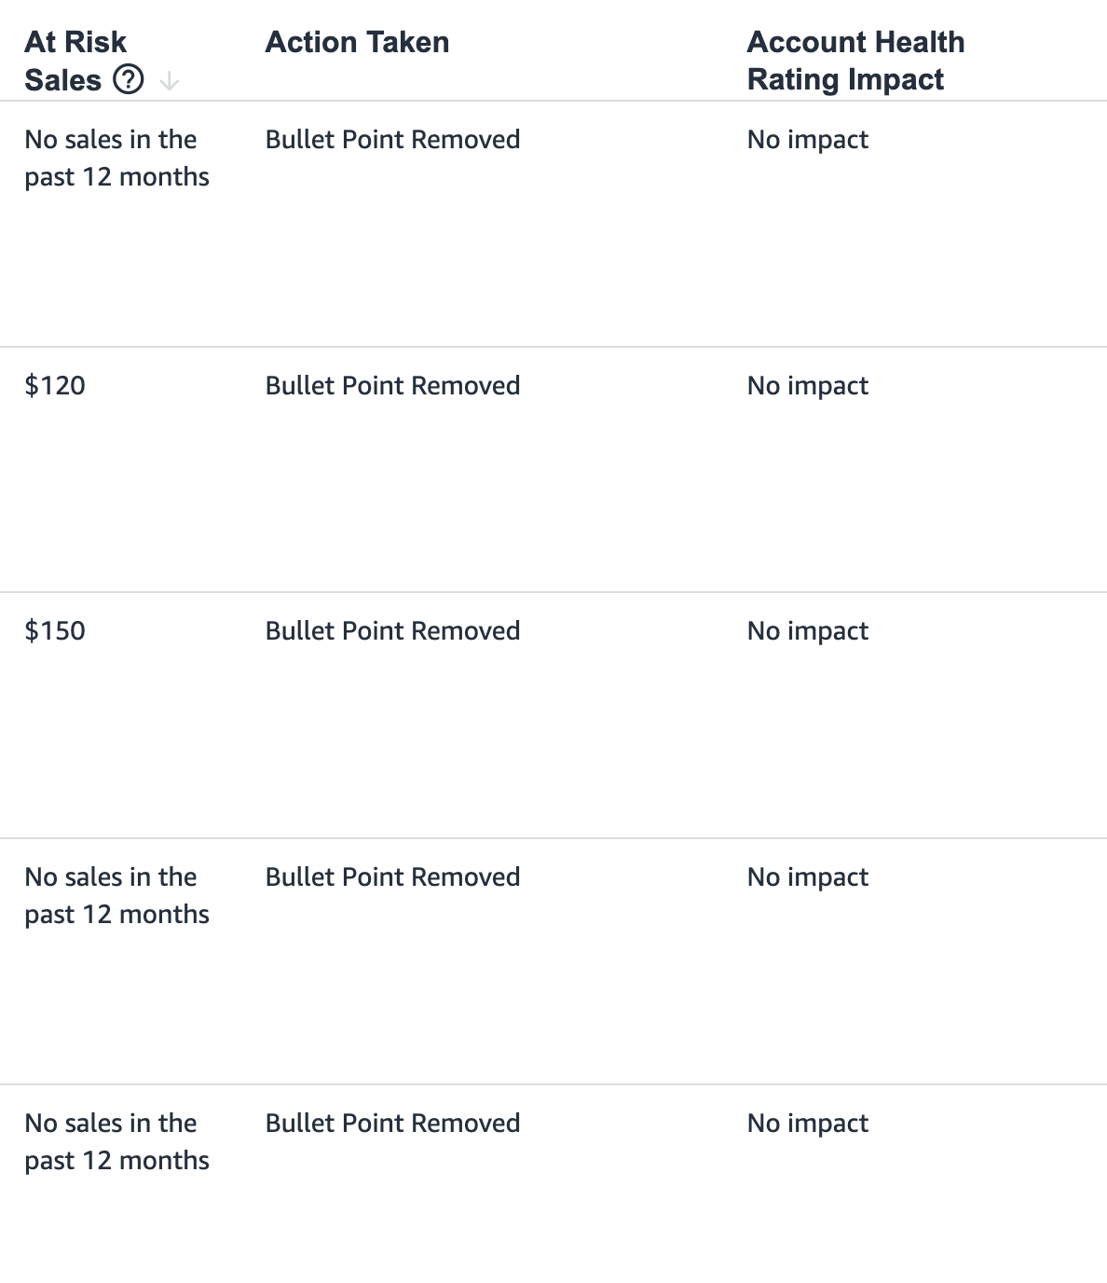1107x1283 pixels.
Task: Click Bullet Point Removed in first row
Action: click(392, 139)
